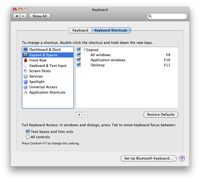Screen dimensions: 200x181
Task: Collapse the Exposé disclosure triangle
Action: click(85, 50)
